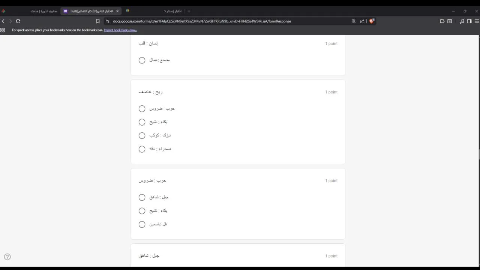
Task: Click the share icon in address bar
Action: (362, 21)
